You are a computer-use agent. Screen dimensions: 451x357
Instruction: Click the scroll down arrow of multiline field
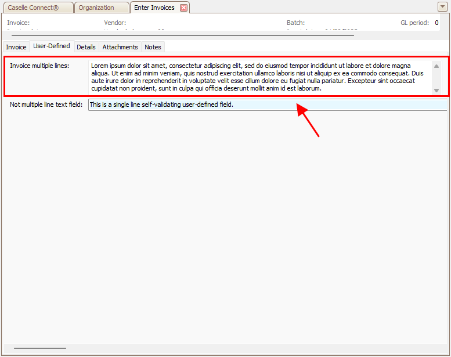[x=436, y=91]
